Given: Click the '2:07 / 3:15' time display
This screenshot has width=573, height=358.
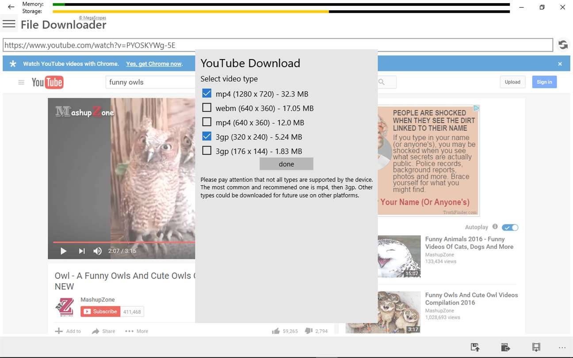Looking at the screenshot, I should click(x=122, y=251).
